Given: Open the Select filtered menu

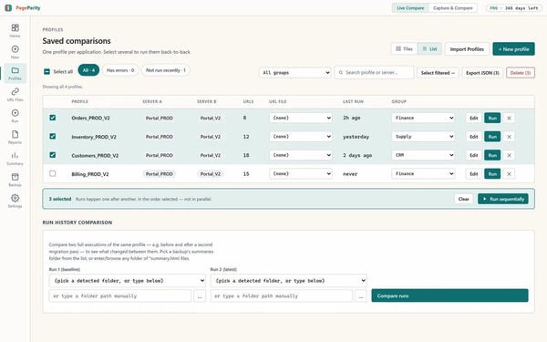Looking at the screenshot, I should click(x=438, y=73).
